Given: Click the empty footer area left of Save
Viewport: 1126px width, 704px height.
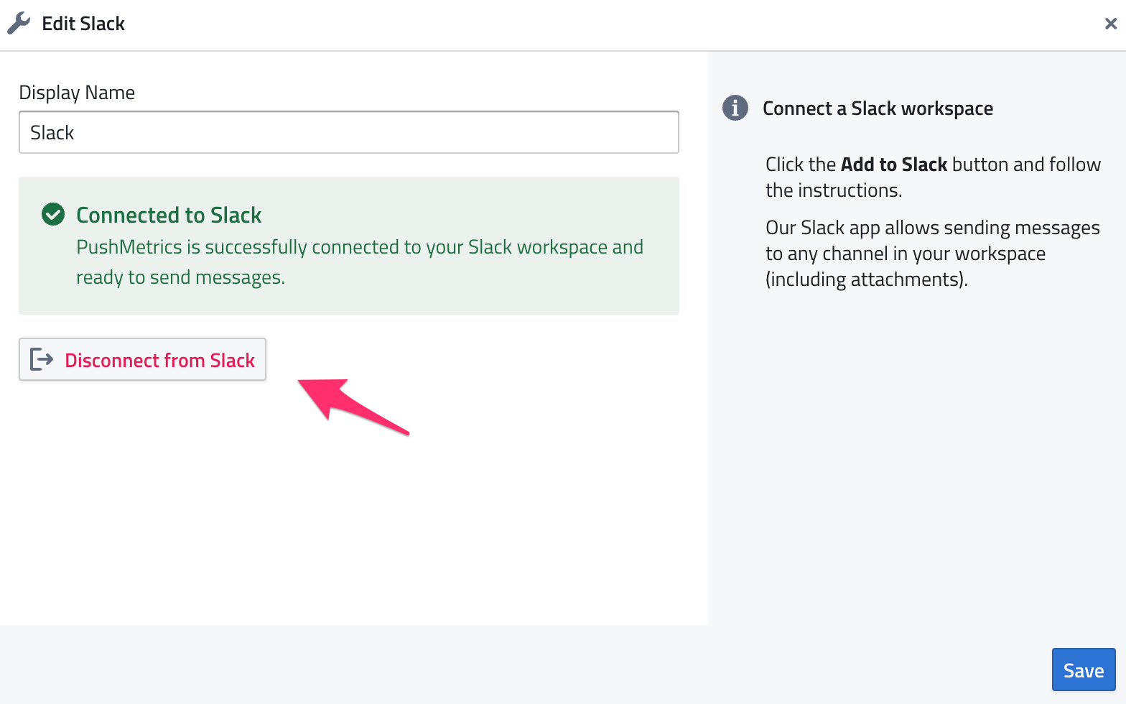Looking at the screenshot, I should [x=503, y=664].
